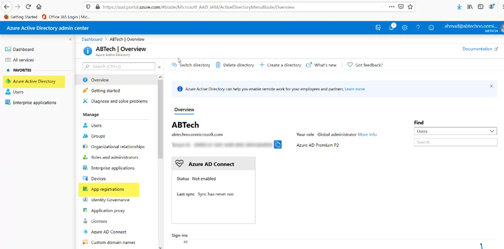Screen dimensions: 504x249
Task: Click blade menu scrollbar up arrow
Action: pyautogui.click(x=161, y=77)
